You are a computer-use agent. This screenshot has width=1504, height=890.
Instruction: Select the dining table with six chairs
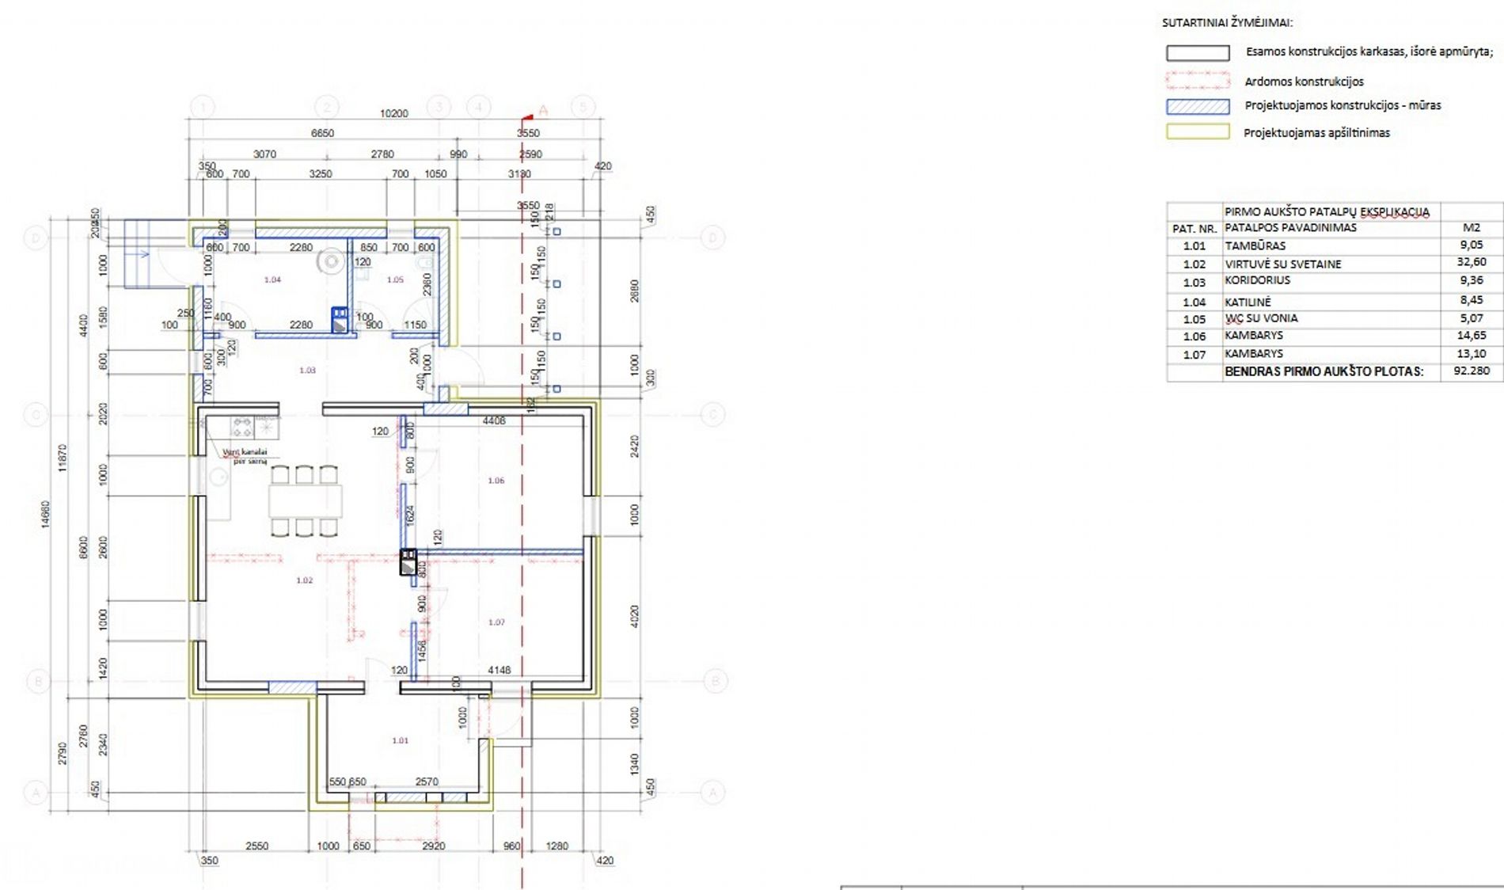pyautogui.click(x=305, y=500)
